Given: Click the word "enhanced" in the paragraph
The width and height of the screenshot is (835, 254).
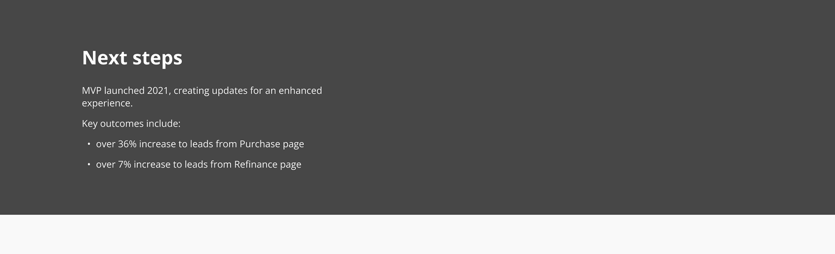Looking at the screenshot, I should coord(300,91).
